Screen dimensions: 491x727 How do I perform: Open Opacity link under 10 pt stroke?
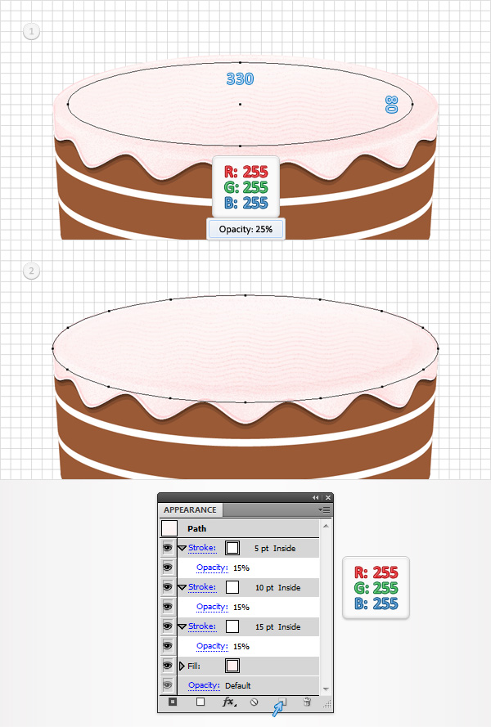tap(212, 607)
